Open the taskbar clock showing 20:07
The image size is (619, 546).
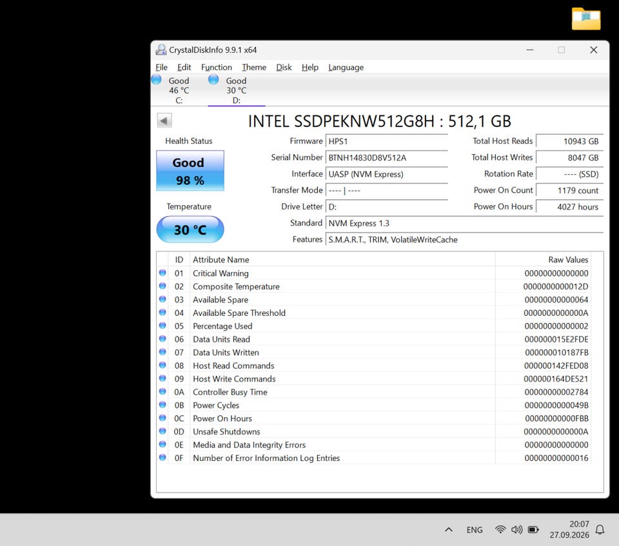(569, 529)
